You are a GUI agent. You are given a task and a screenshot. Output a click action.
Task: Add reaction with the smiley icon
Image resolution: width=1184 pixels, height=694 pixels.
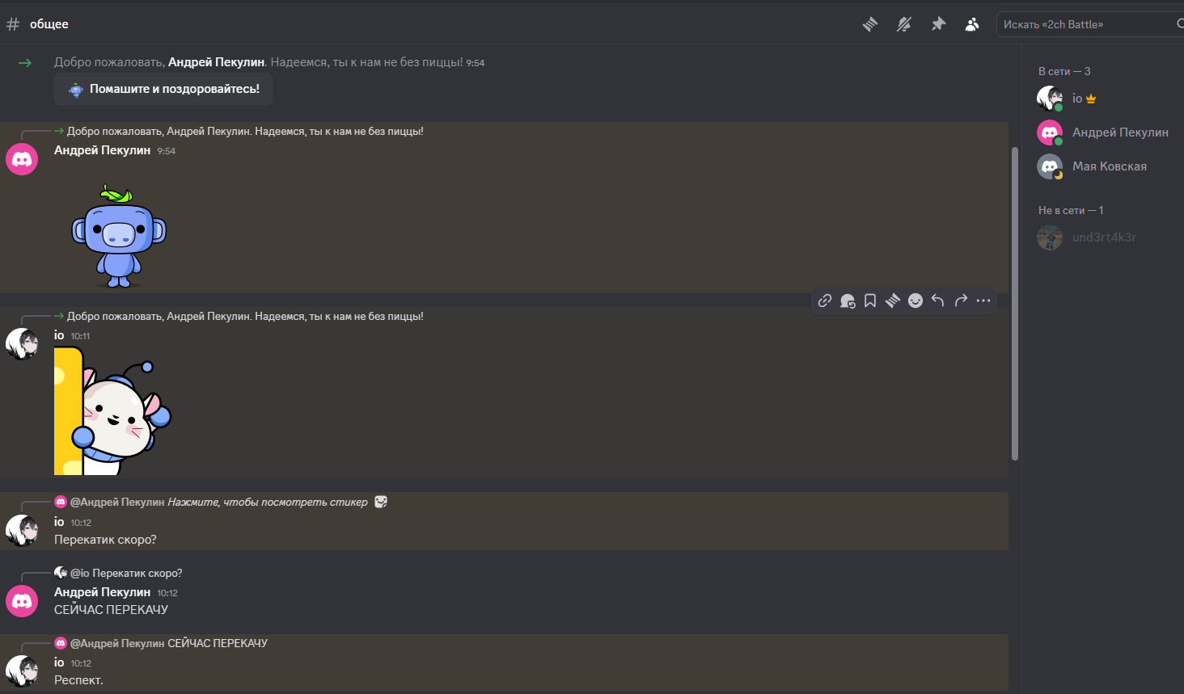tap(915, 301)
